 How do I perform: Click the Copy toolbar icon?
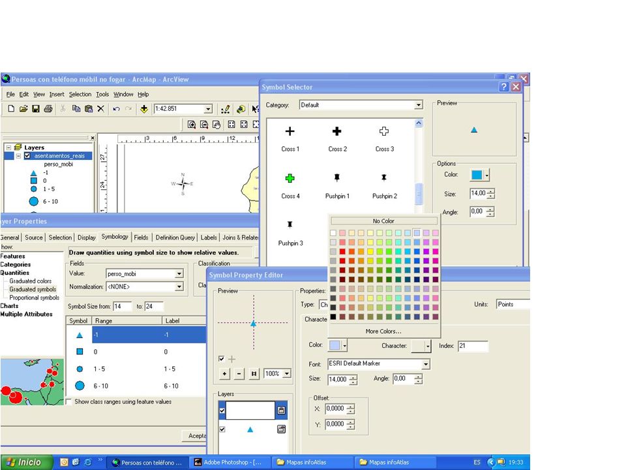tap(76, 109)
